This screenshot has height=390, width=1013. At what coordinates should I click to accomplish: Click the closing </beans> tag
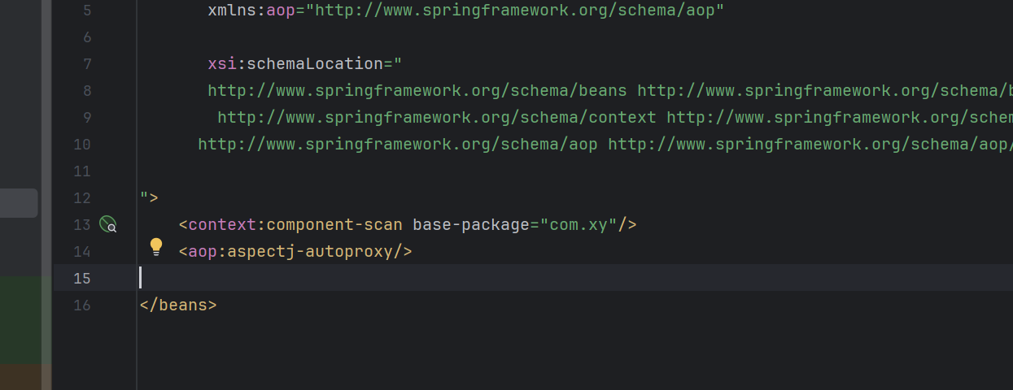coord(178,305)
